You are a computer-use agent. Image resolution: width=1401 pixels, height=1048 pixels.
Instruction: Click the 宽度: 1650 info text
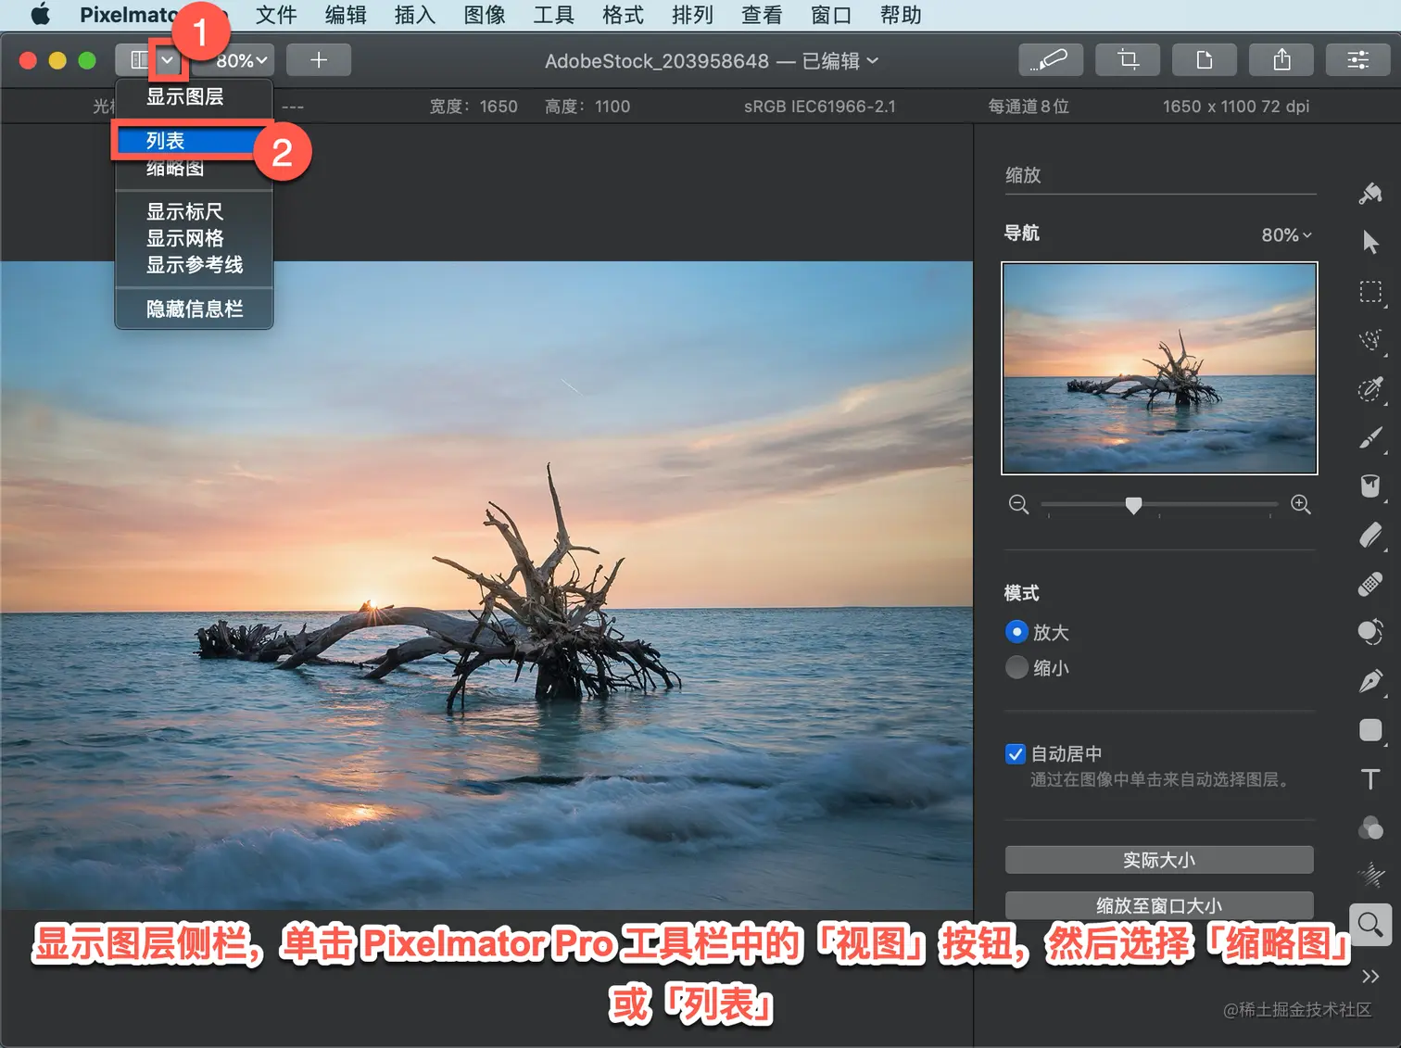[473, 107]
